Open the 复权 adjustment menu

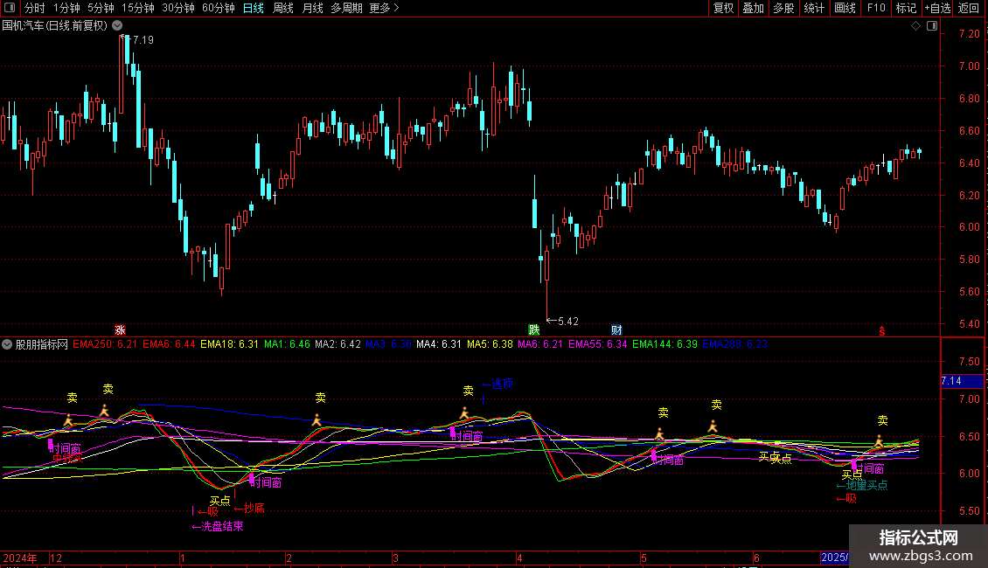click(723, 8)
